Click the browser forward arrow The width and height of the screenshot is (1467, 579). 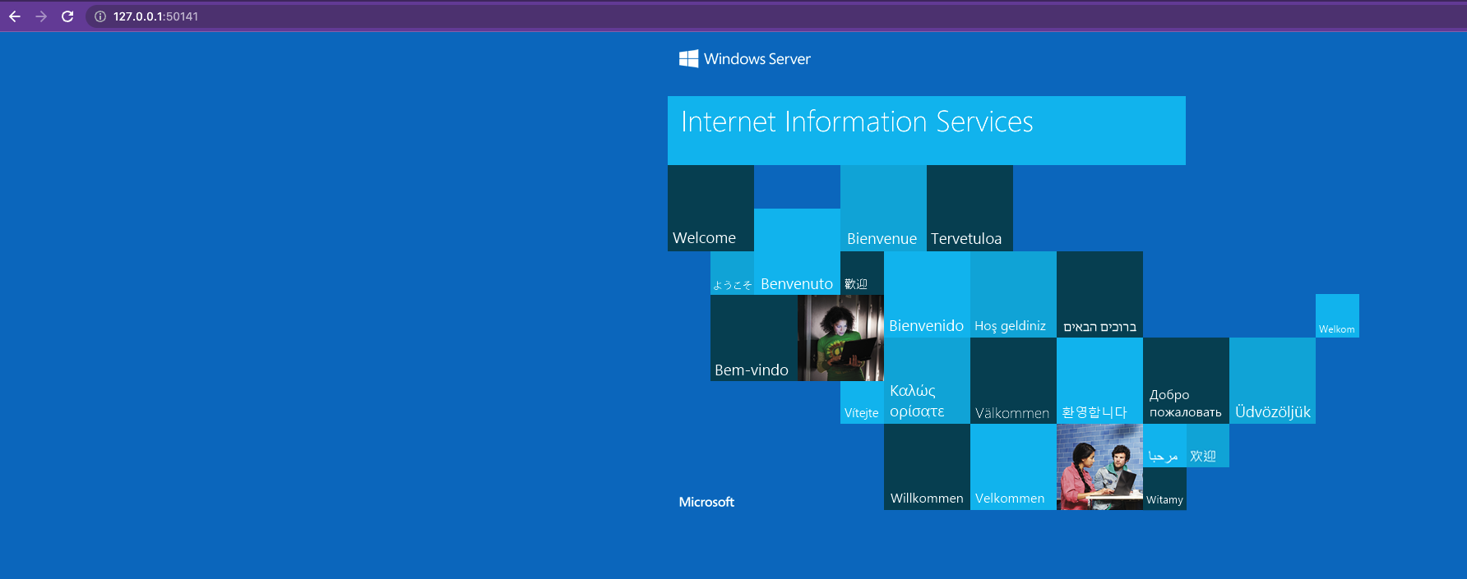[x=41, y=16]
